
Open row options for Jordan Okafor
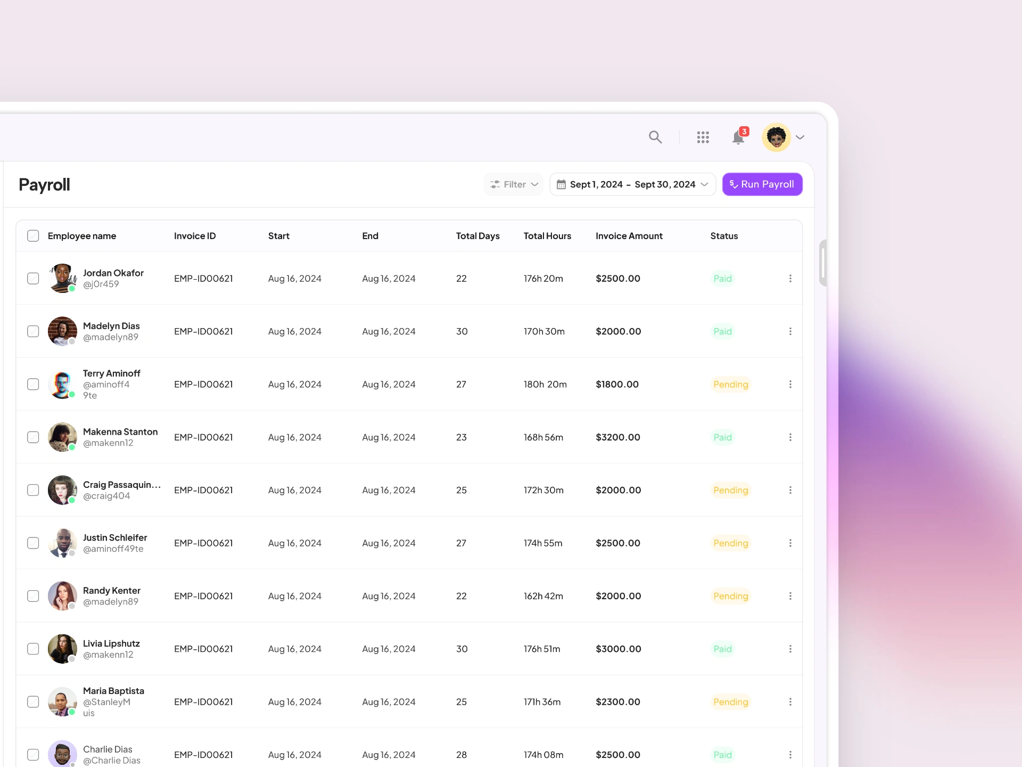(790, 279)
